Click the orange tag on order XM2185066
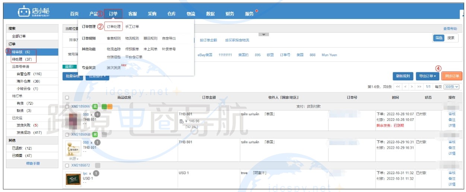 (x=110, y=106)
